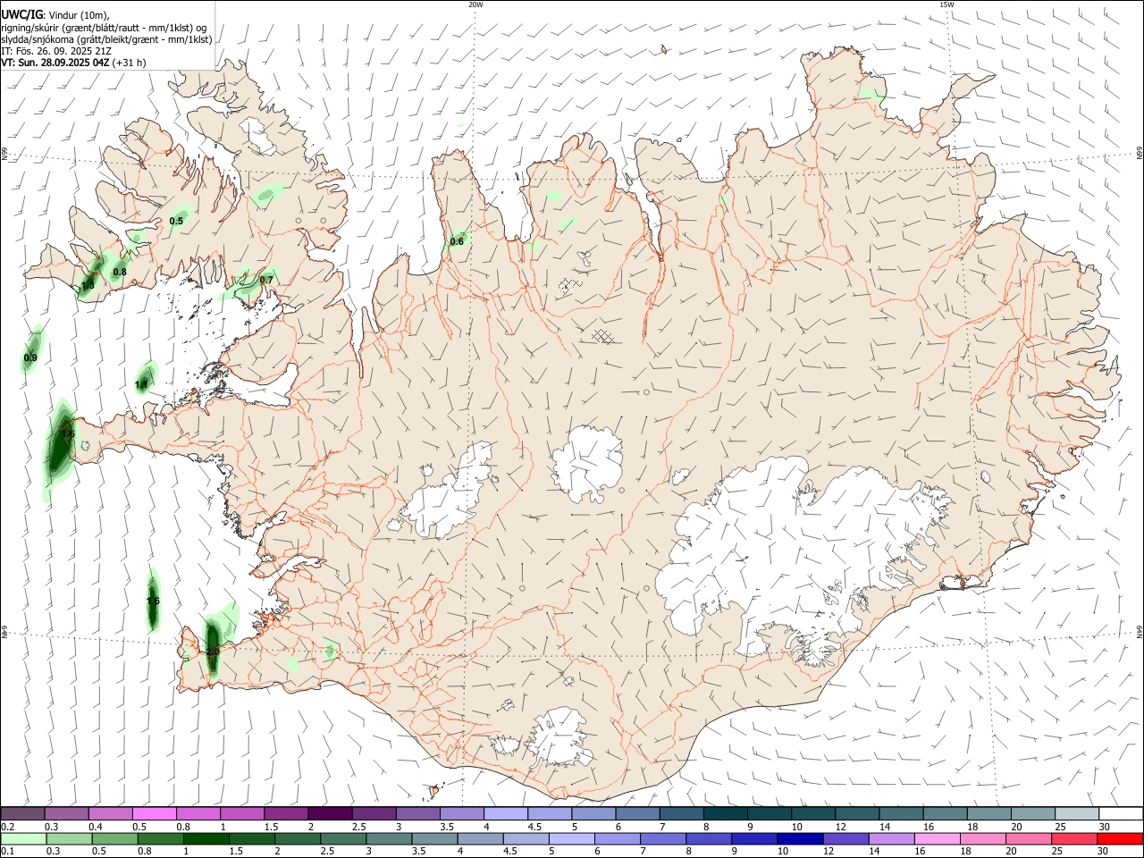Viewport: 1144px width, 858px height.
Task: Click the light pink swatch labeled 16 in lower legend
Action: [x=937, y=838]
